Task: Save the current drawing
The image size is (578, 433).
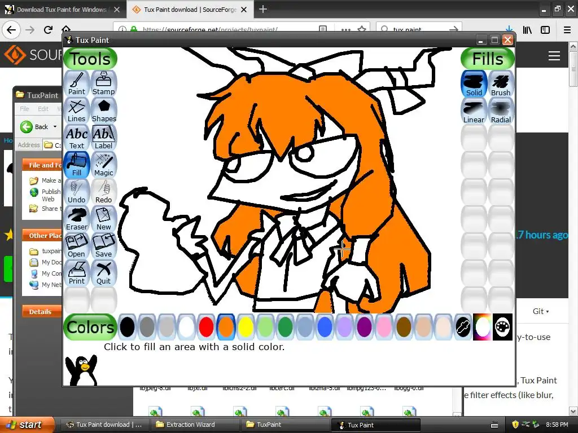Action: [x=104, y=246]
